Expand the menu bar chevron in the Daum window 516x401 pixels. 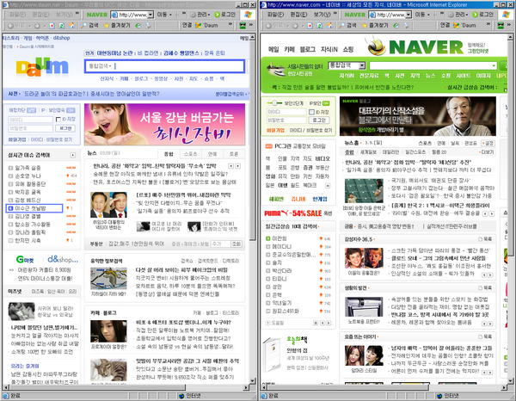click(x=77, y=14)
